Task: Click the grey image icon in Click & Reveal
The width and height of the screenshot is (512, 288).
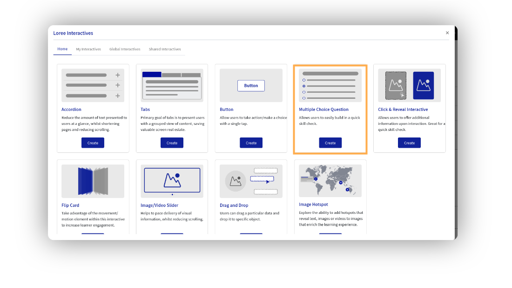Action: [396, 85]
